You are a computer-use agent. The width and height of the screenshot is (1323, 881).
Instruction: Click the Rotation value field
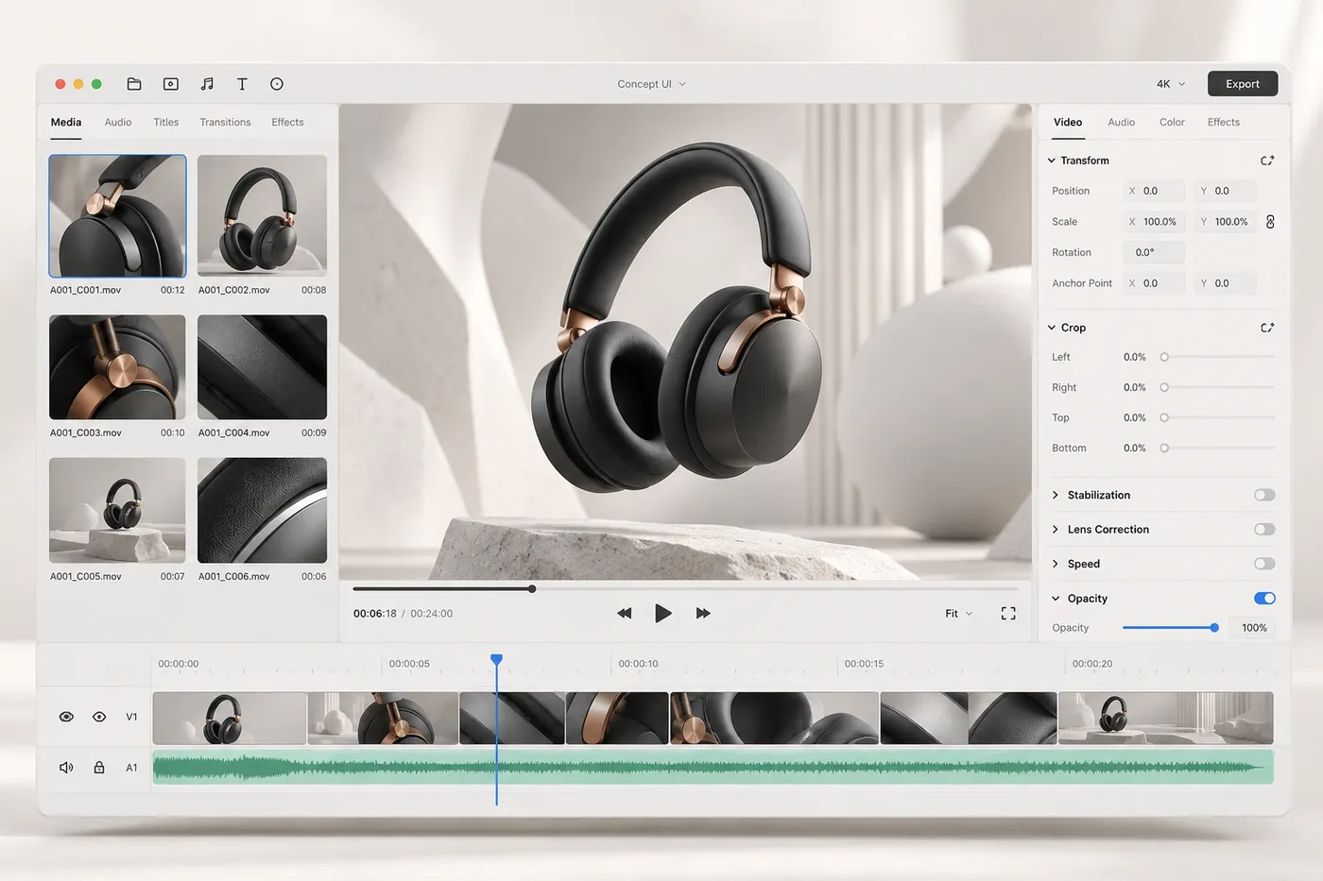coord(1154,252)
